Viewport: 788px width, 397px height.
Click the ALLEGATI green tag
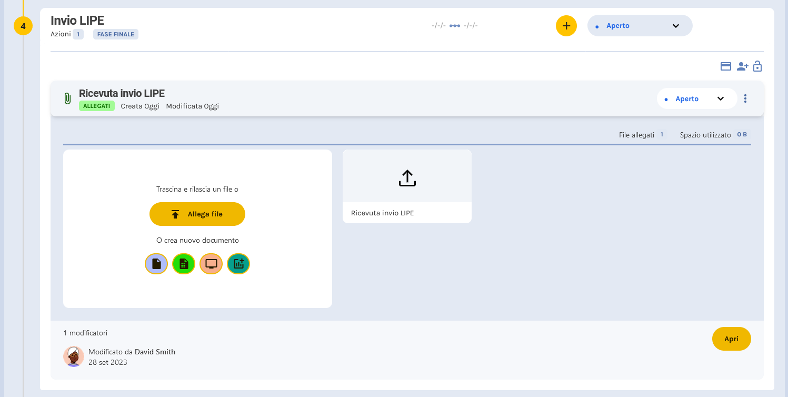click(x=97, y=106)
